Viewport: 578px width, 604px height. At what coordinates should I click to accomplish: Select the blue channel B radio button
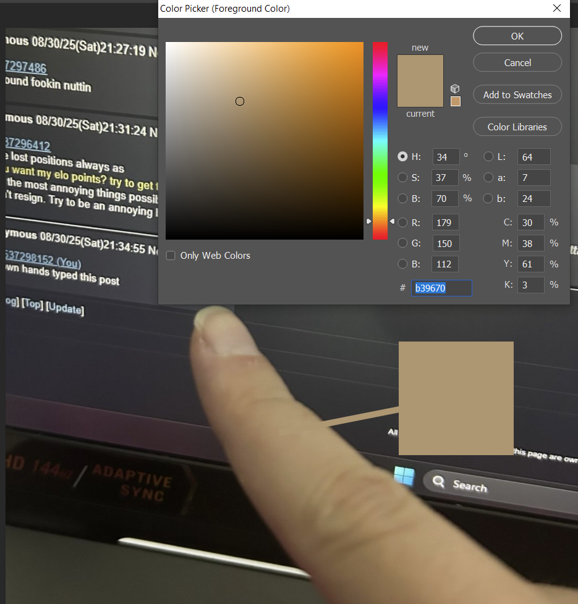coord(402,264)
